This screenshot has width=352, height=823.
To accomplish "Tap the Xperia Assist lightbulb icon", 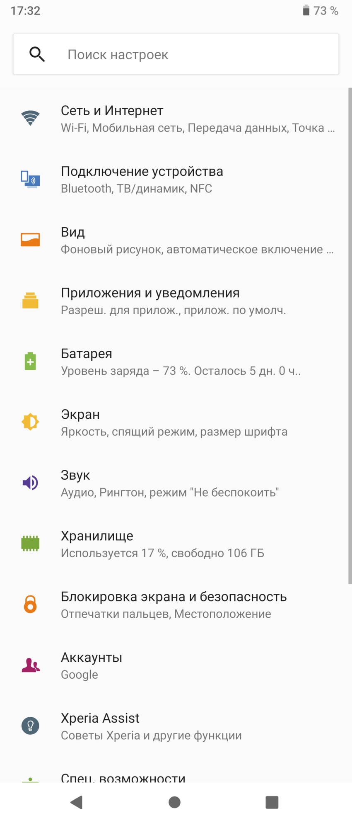I will pyautogui.click(x=30, y=726).
